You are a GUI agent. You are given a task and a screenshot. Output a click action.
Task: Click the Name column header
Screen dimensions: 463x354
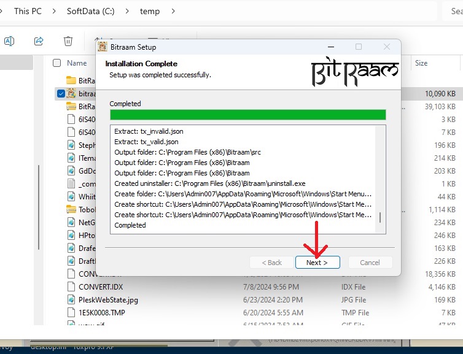pos(77,63)
